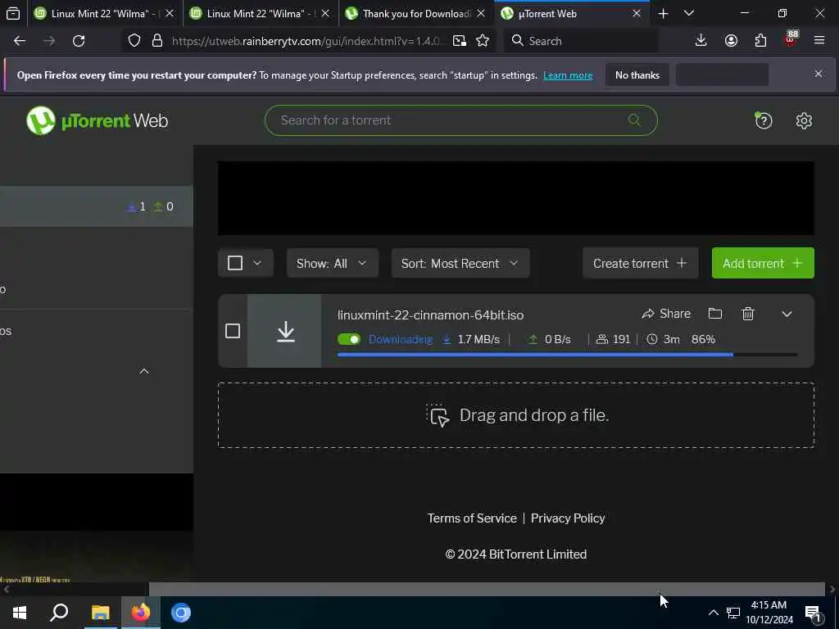Open the Windows Start menu
This screenshot has height=629, width=839.
[20, 613]
